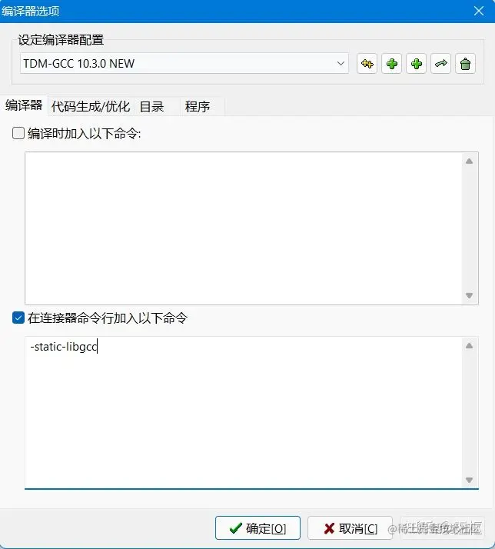Click the green plus beside the yellow icon
The width and height of the screenshot is (495, 549).
(391, 64)
